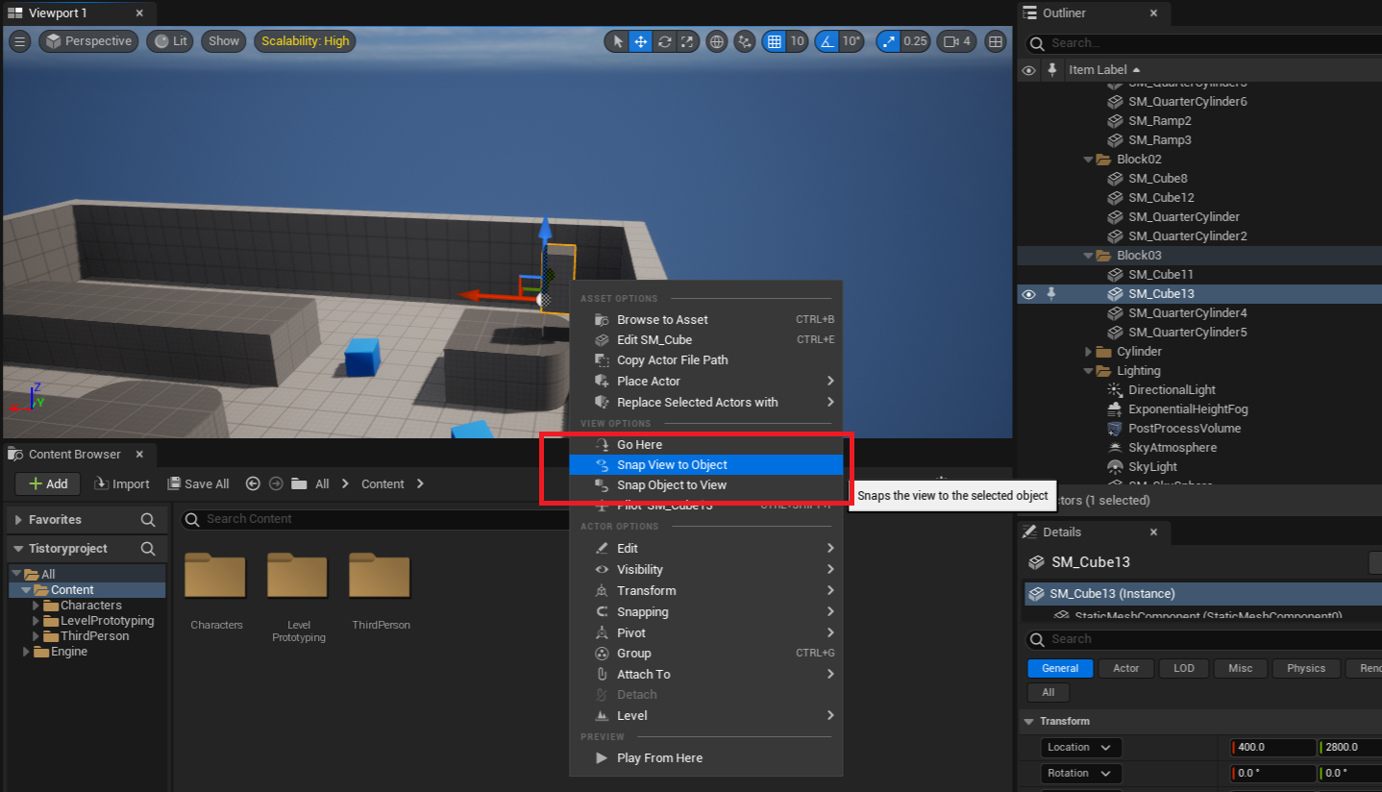Image resolution: width=1382 pixels, height=792 pixels.
Task: Click the Outliner pin column header
Action: [1052, 70]
